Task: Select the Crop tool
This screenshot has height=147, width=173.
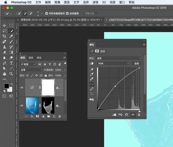Action: tap(4, 36)
